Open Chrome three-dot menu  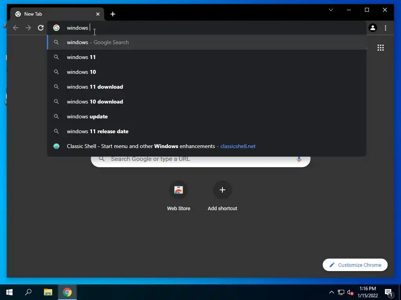pos(385,28)
